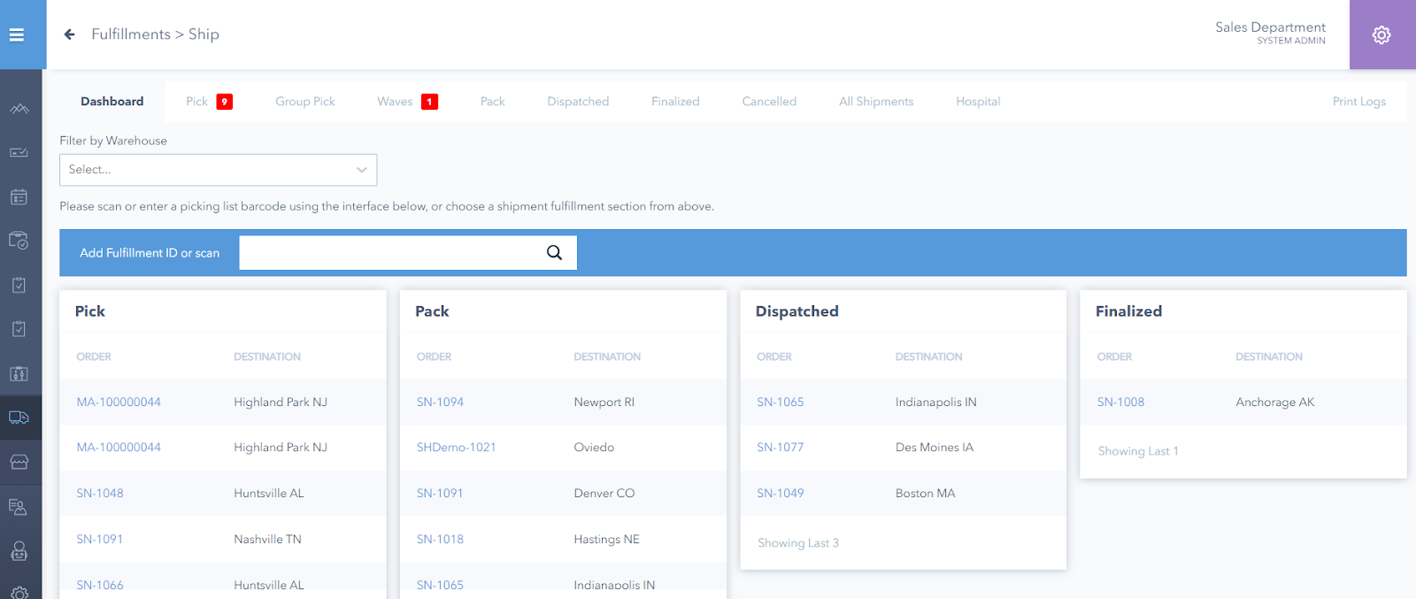Viewport: 1416px width, 599px height.
Task: Open order SN-1066 in Pick
Action: click(100, 585)
